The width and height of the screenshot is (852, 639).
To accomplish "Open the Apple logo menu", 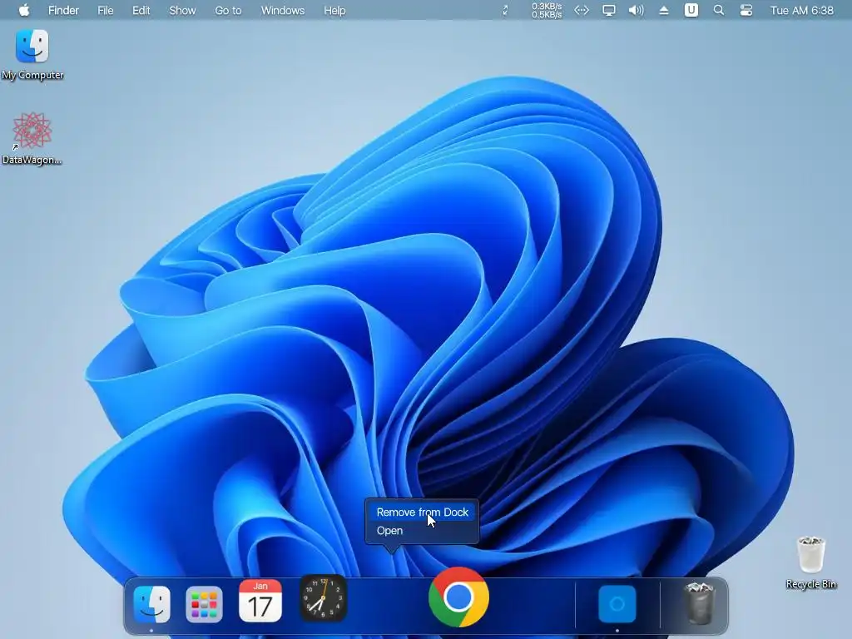I will point(24,10).
